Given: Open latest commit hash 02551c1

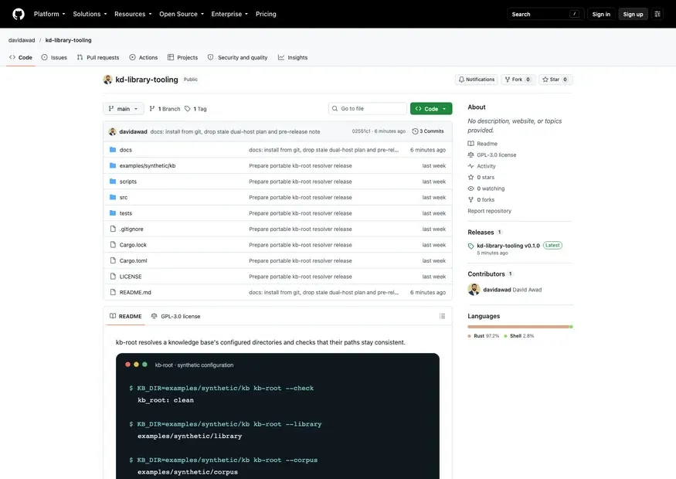Looking at the screenshot, I should [361, 131].
